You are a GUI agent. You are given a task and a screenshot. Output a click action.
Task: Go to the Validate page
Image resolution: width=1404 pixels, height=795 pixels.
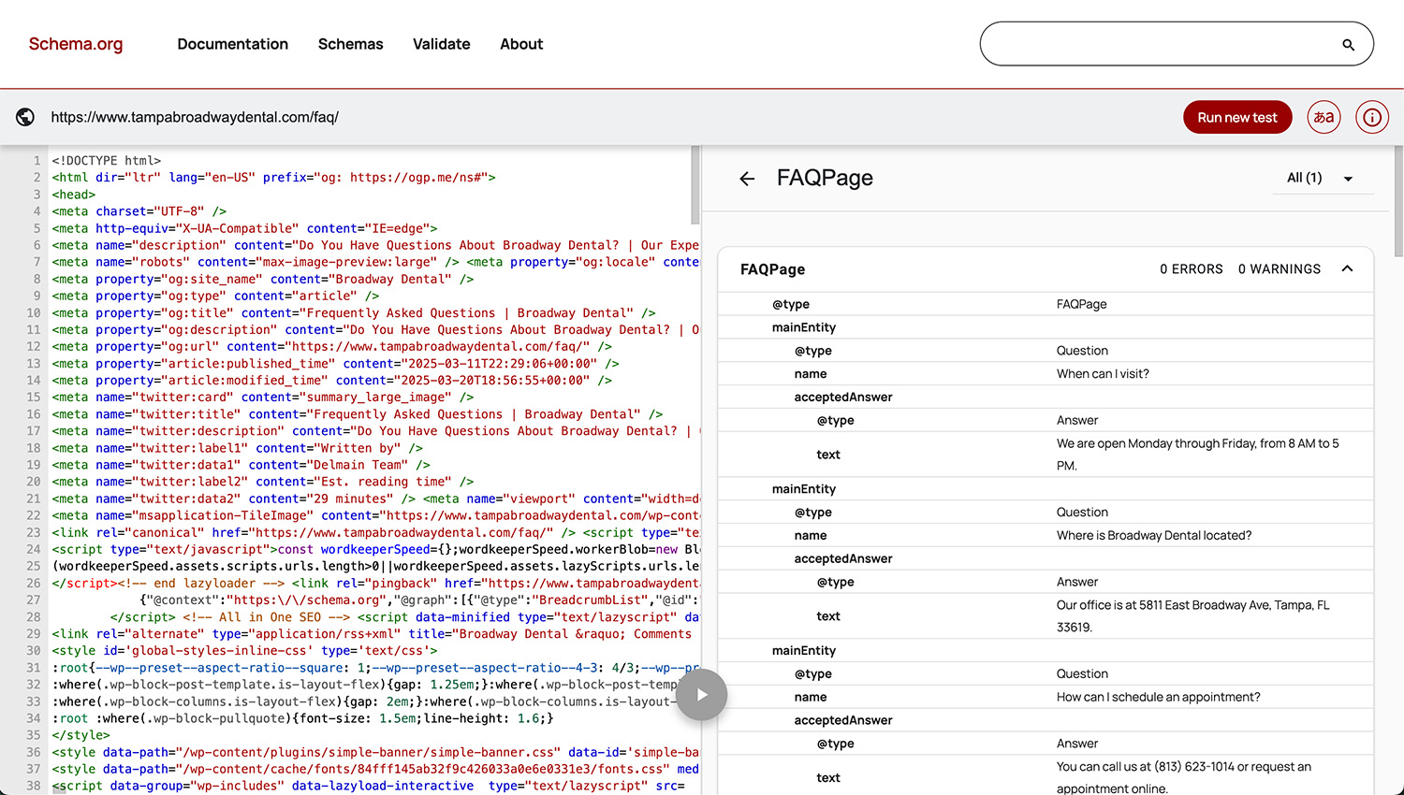(x=441, y=44)
